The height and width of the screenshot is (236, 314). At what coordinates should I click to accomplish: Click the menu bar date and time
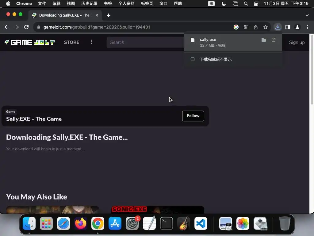(286, 4)
